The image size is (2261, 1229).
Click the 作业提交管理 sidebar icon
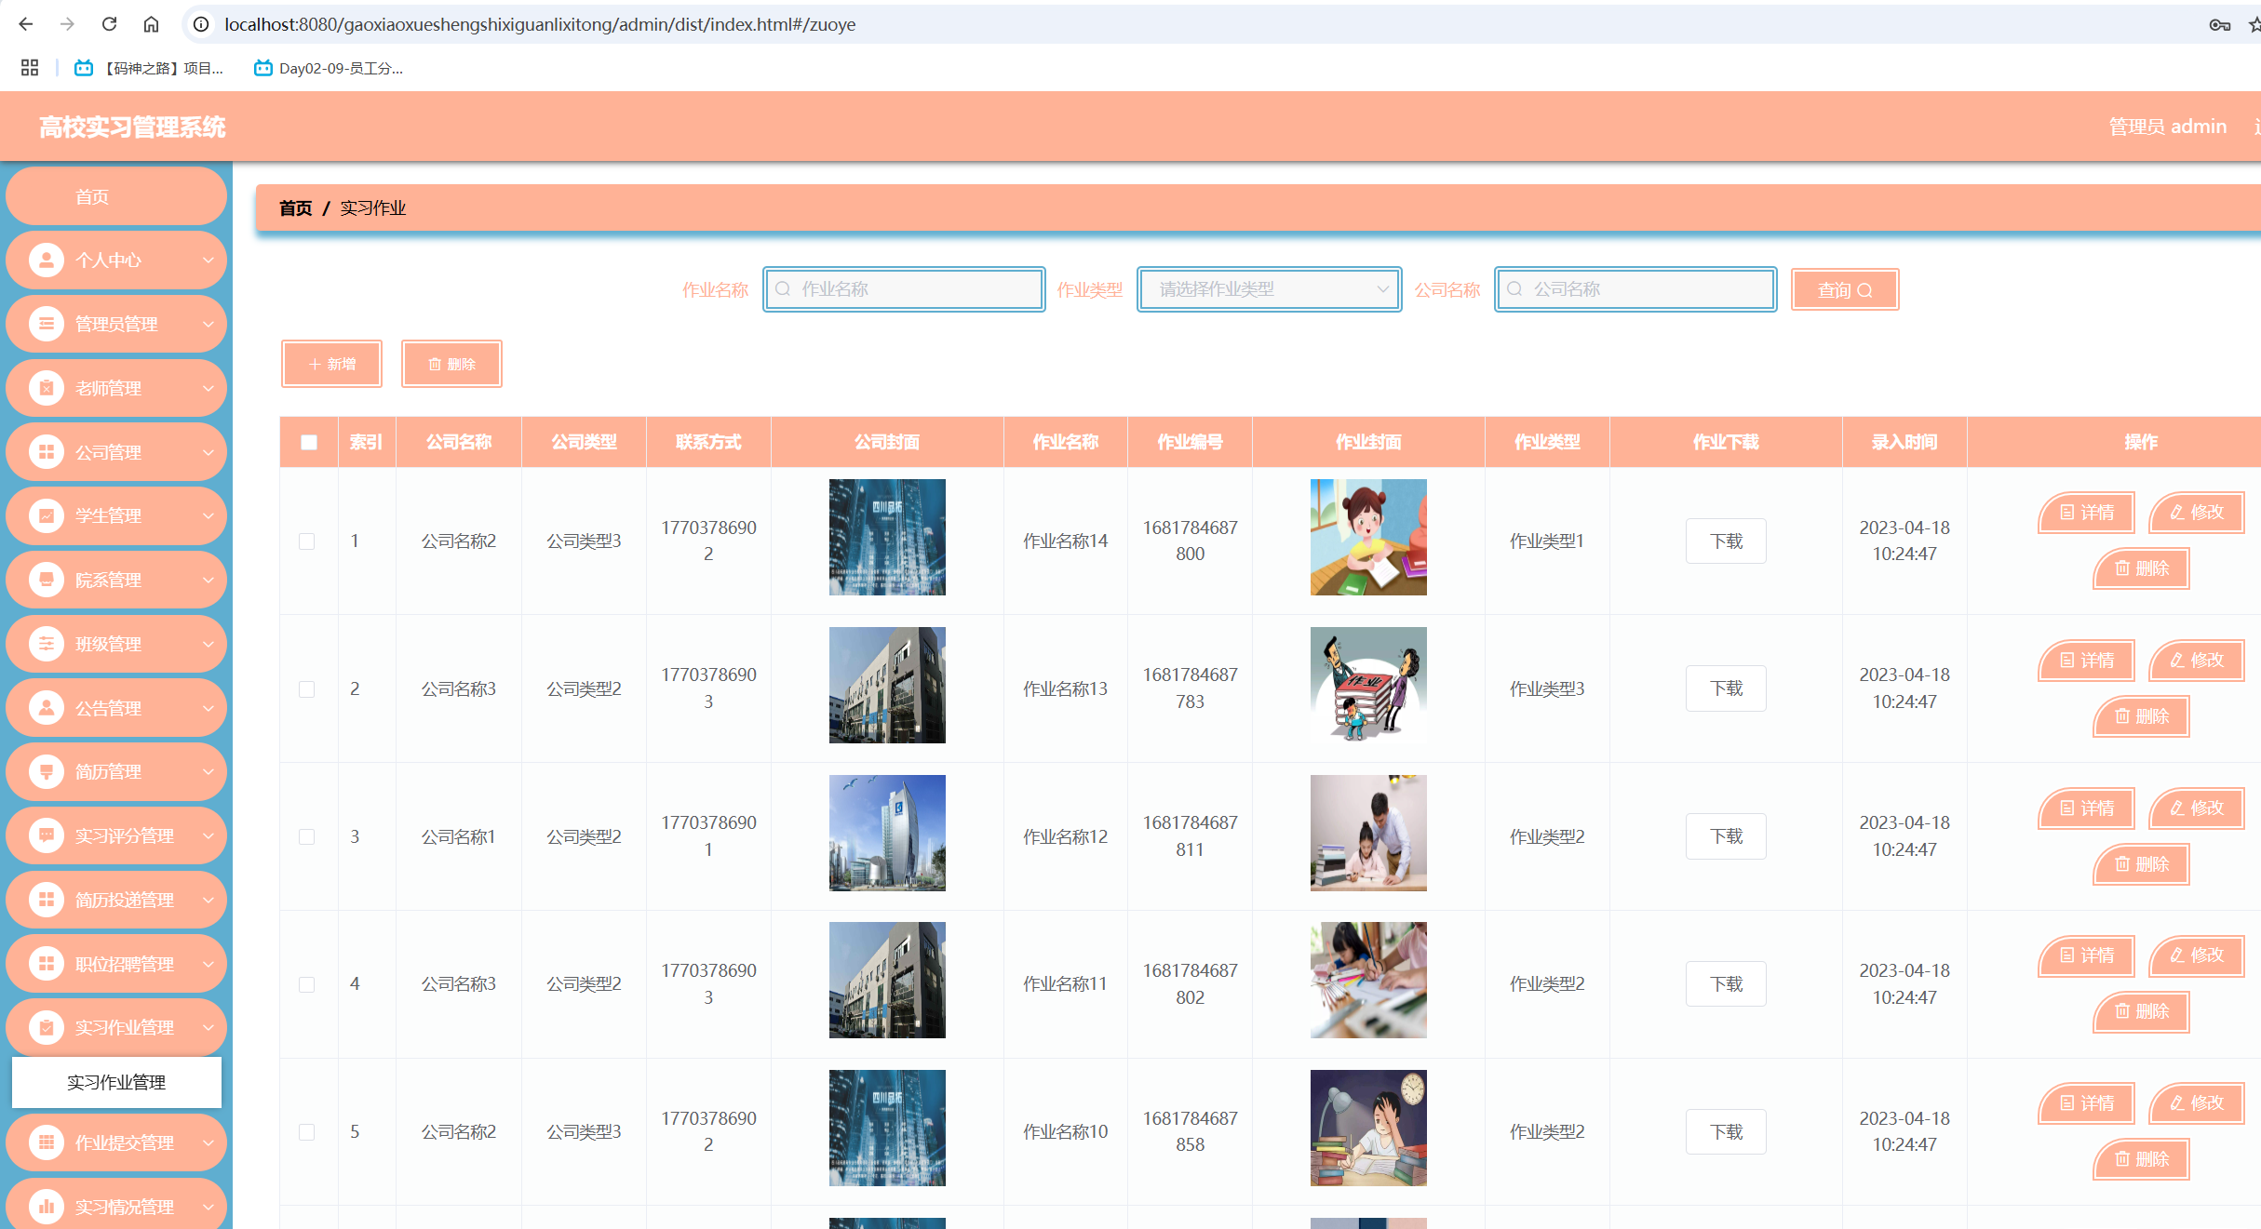(47, 1142)
